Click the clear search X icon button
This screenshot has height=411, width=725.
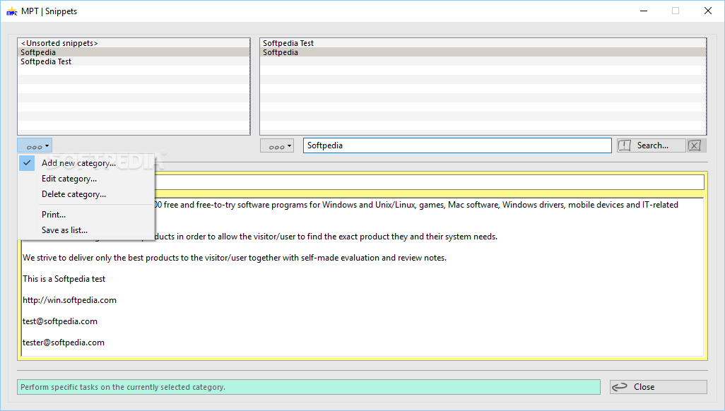pos(696,145)
